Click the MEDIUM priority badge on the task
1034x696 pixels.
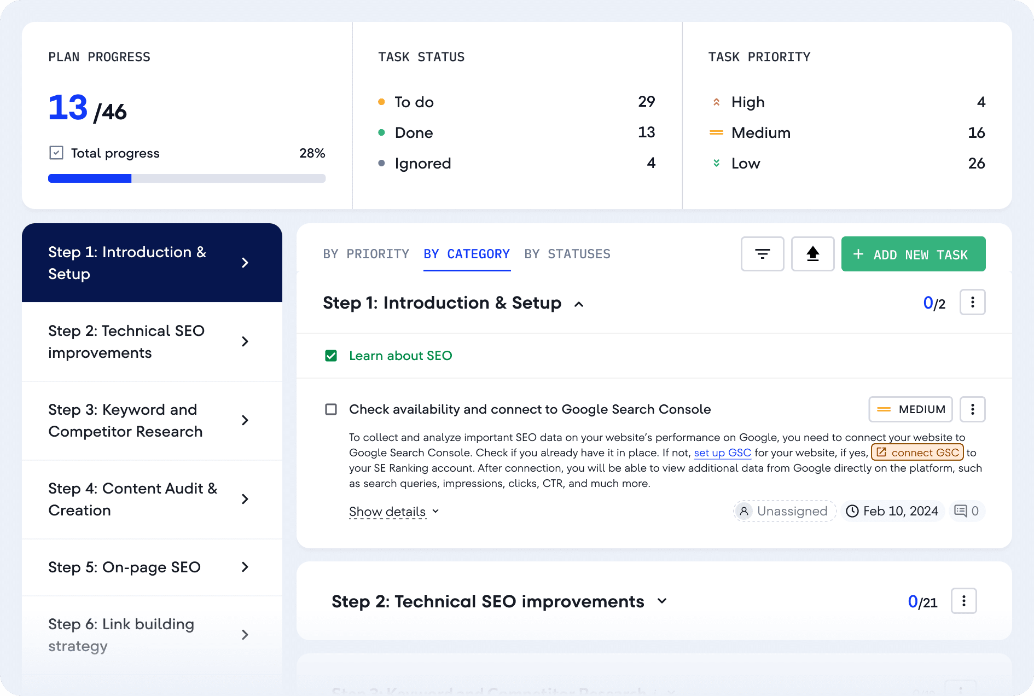pos(910,409)
